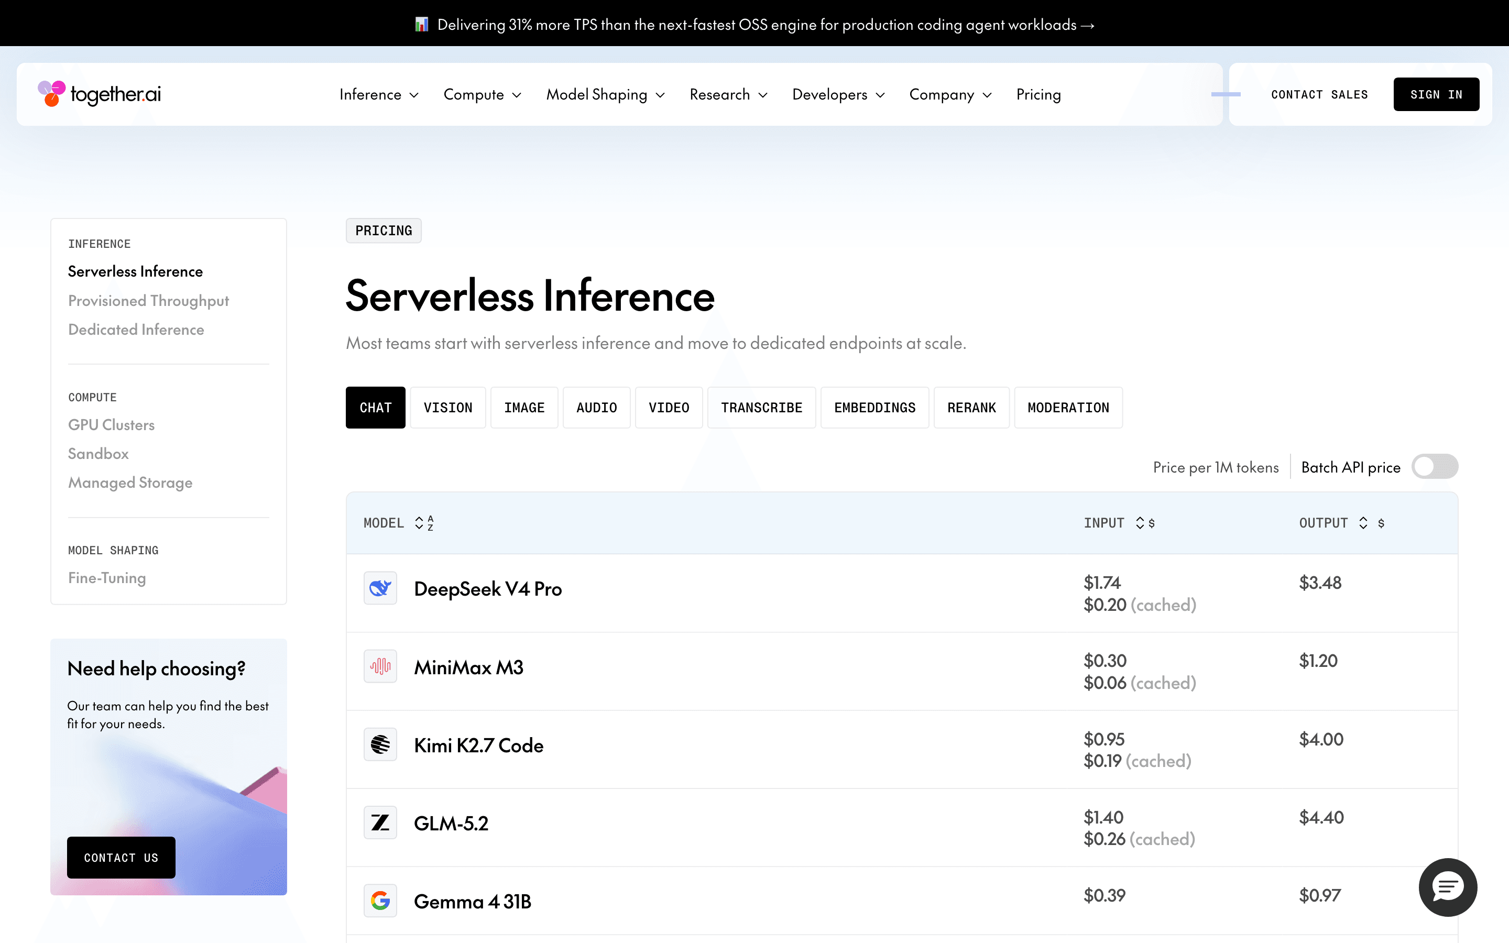Select the CHAT tab
This screenshot has height=943, width=1509.
tap(375, 407)
